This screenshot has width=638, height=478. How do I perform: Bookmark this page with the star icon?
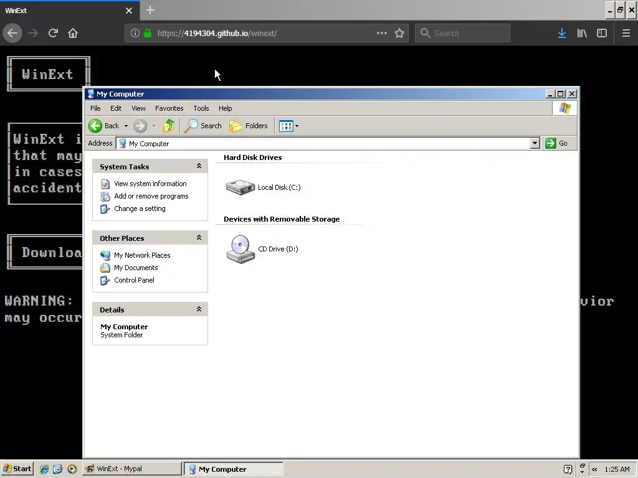pos(399,33)
